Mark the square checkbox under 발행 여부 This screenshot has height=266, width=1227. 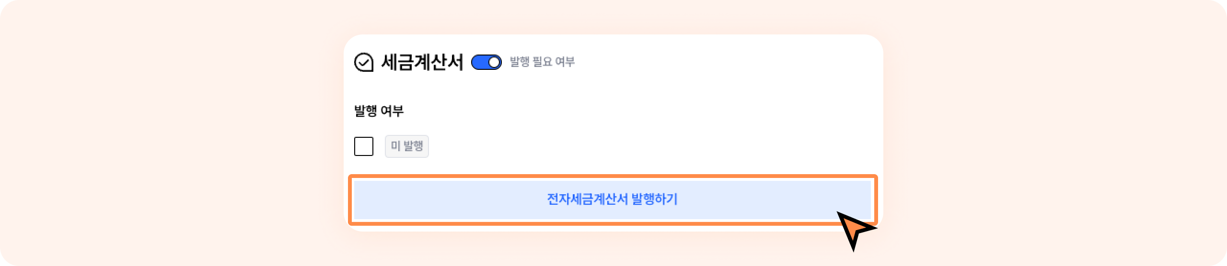click(x=364, y=146)
